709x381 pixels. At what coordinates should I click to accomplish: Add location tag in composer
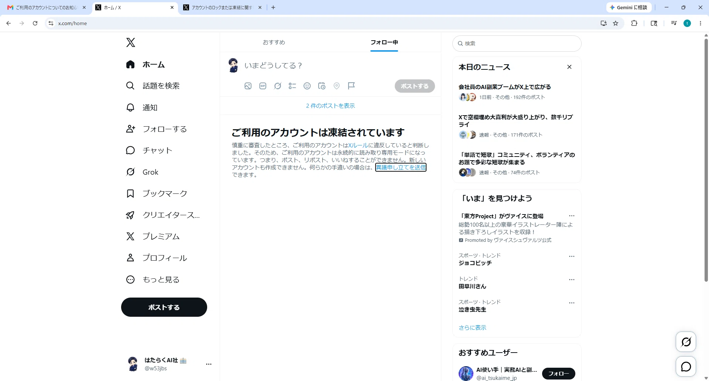pyautogui.click(x=336, y=86)
